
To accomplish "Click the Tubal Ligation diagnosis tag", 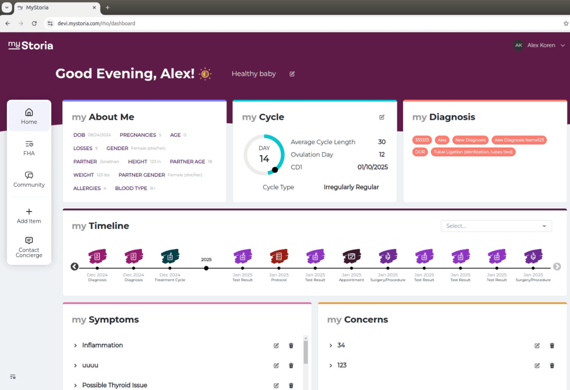I will click(x=473, y=152).
